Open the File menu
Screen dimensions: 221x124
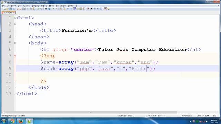[3, 6]
